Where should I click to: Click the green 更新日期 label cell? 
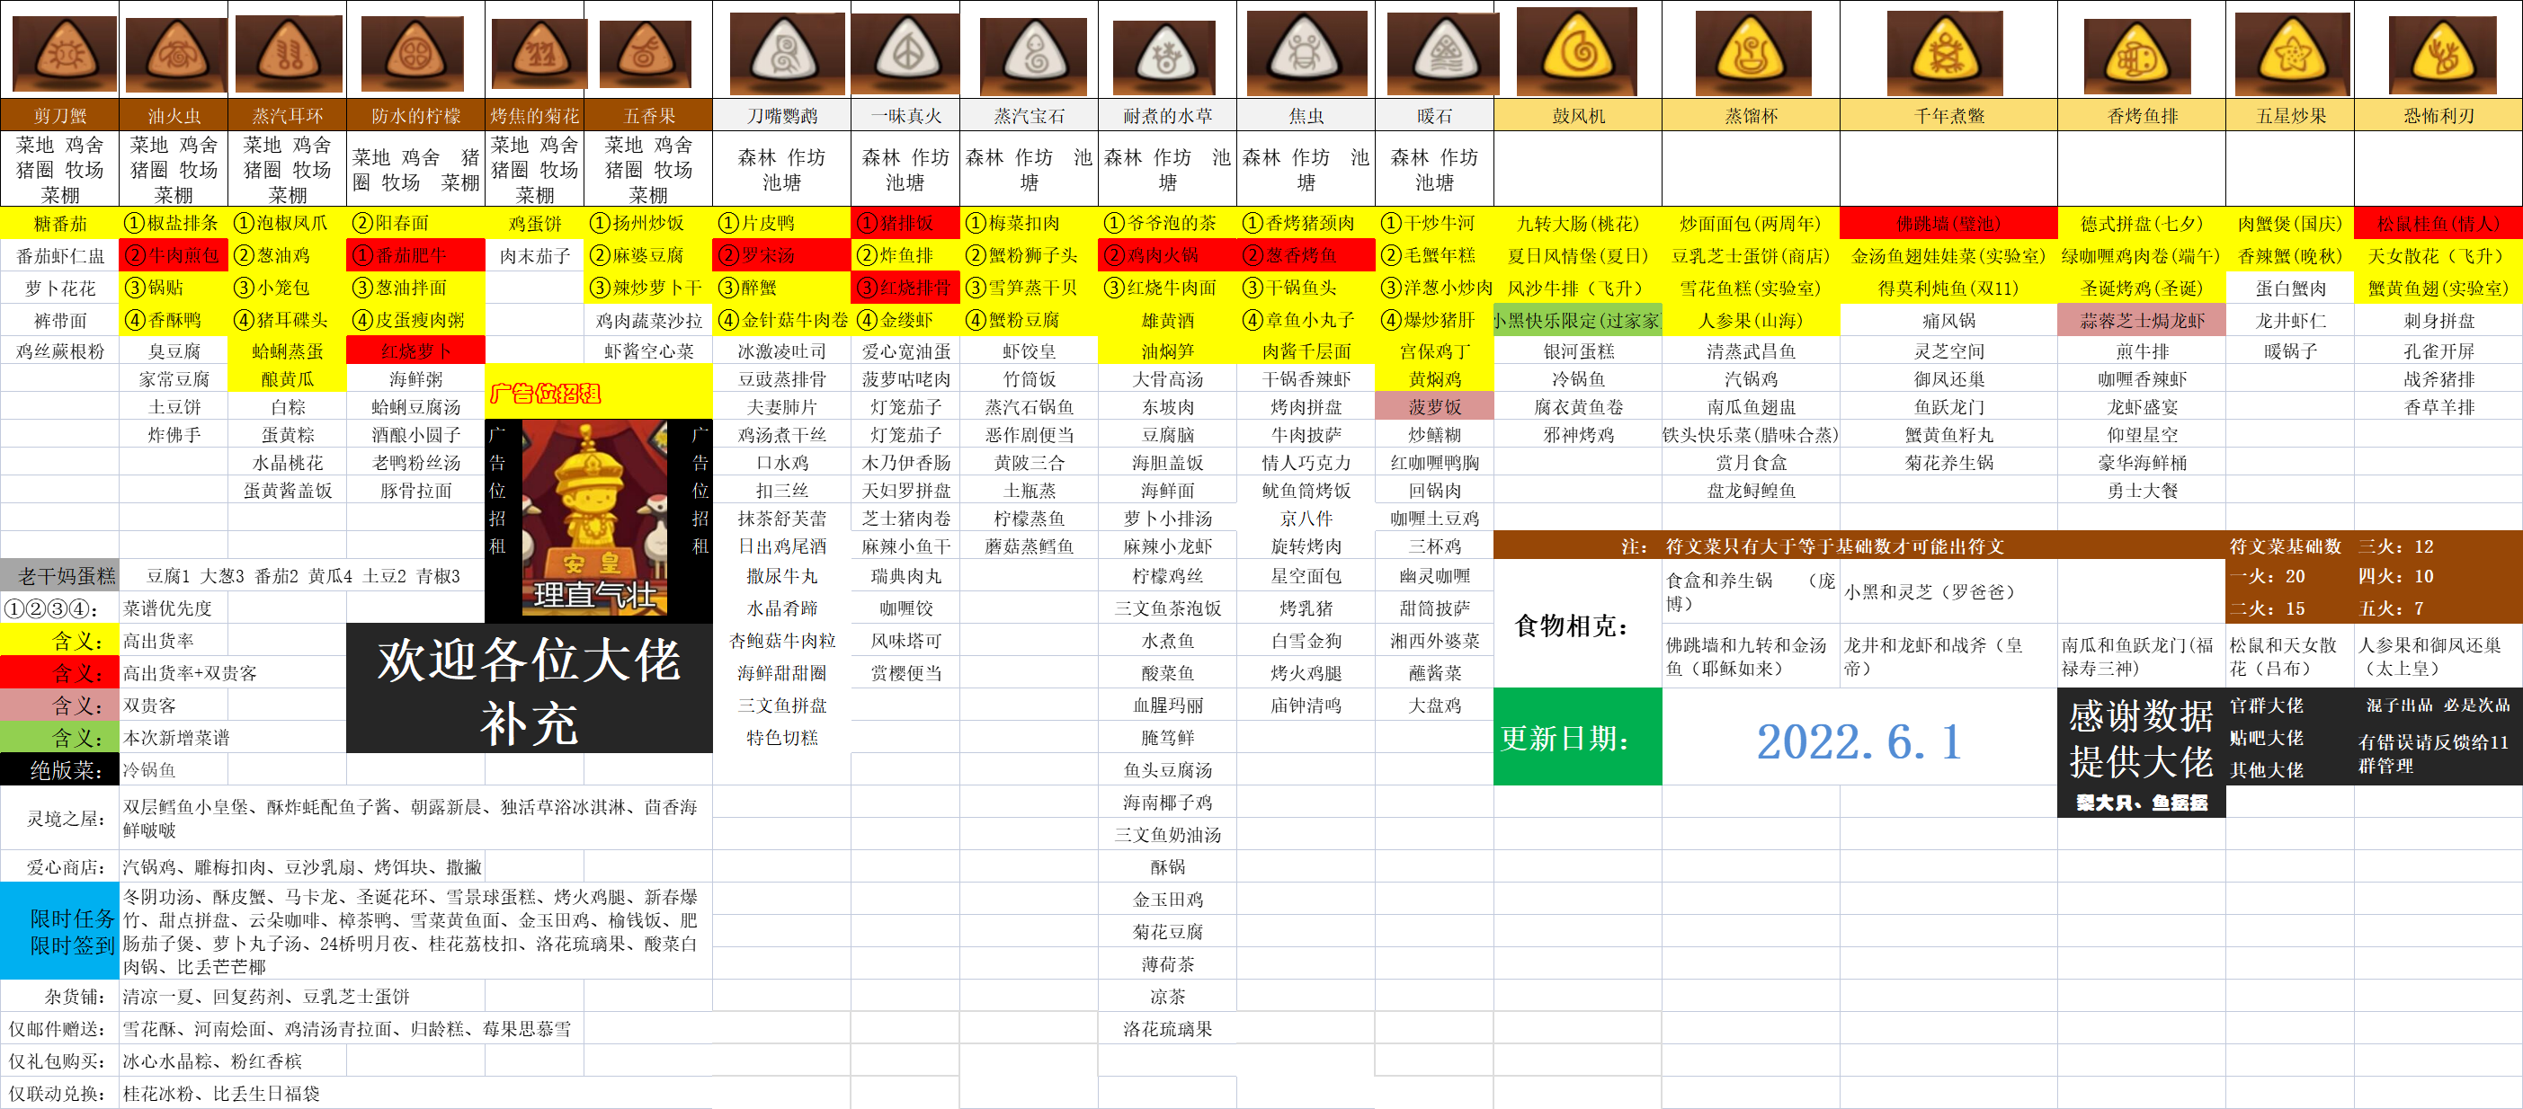tap(1576, 737)
